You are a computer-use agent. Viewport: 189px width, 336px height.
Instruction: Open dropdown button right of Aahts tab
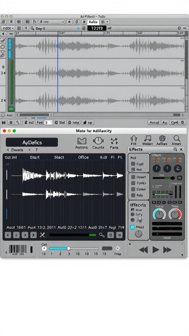(x=105, y=22)
